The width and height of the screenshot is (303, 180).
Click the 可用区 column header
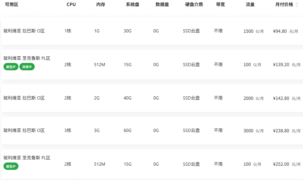(11, 4)
